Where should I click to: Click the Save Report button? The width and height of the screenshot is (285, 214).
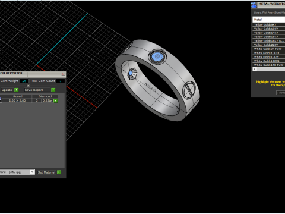pyautogui.click(x=37, y=90)
